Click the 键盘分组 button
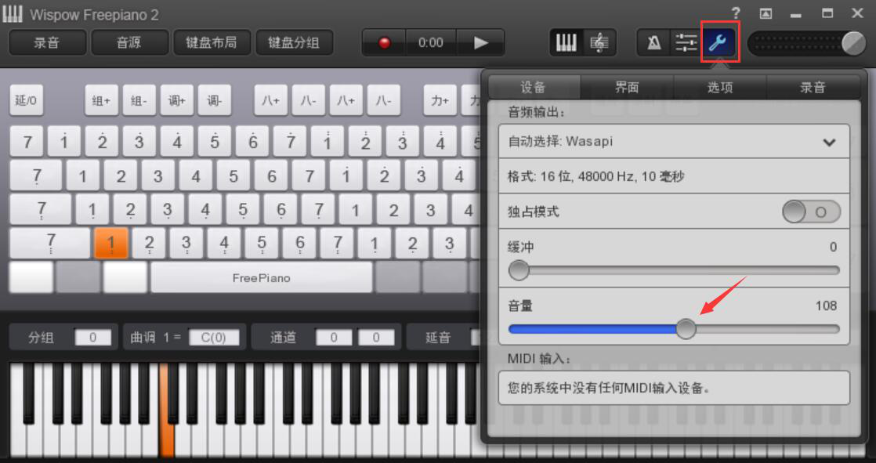The width and height of the screenshot is (876, 463). [294, 42]
